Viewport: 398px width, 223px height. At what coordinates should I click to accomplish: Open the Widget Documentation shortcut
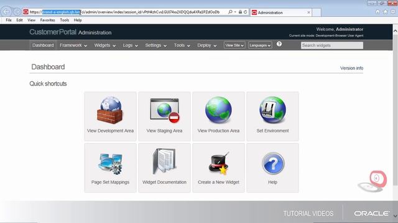click(164, 168)
